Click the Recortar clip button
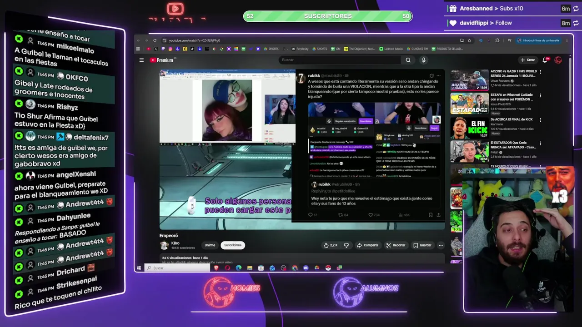The height and width of the screenshot is (327, 582). [396, 245]
